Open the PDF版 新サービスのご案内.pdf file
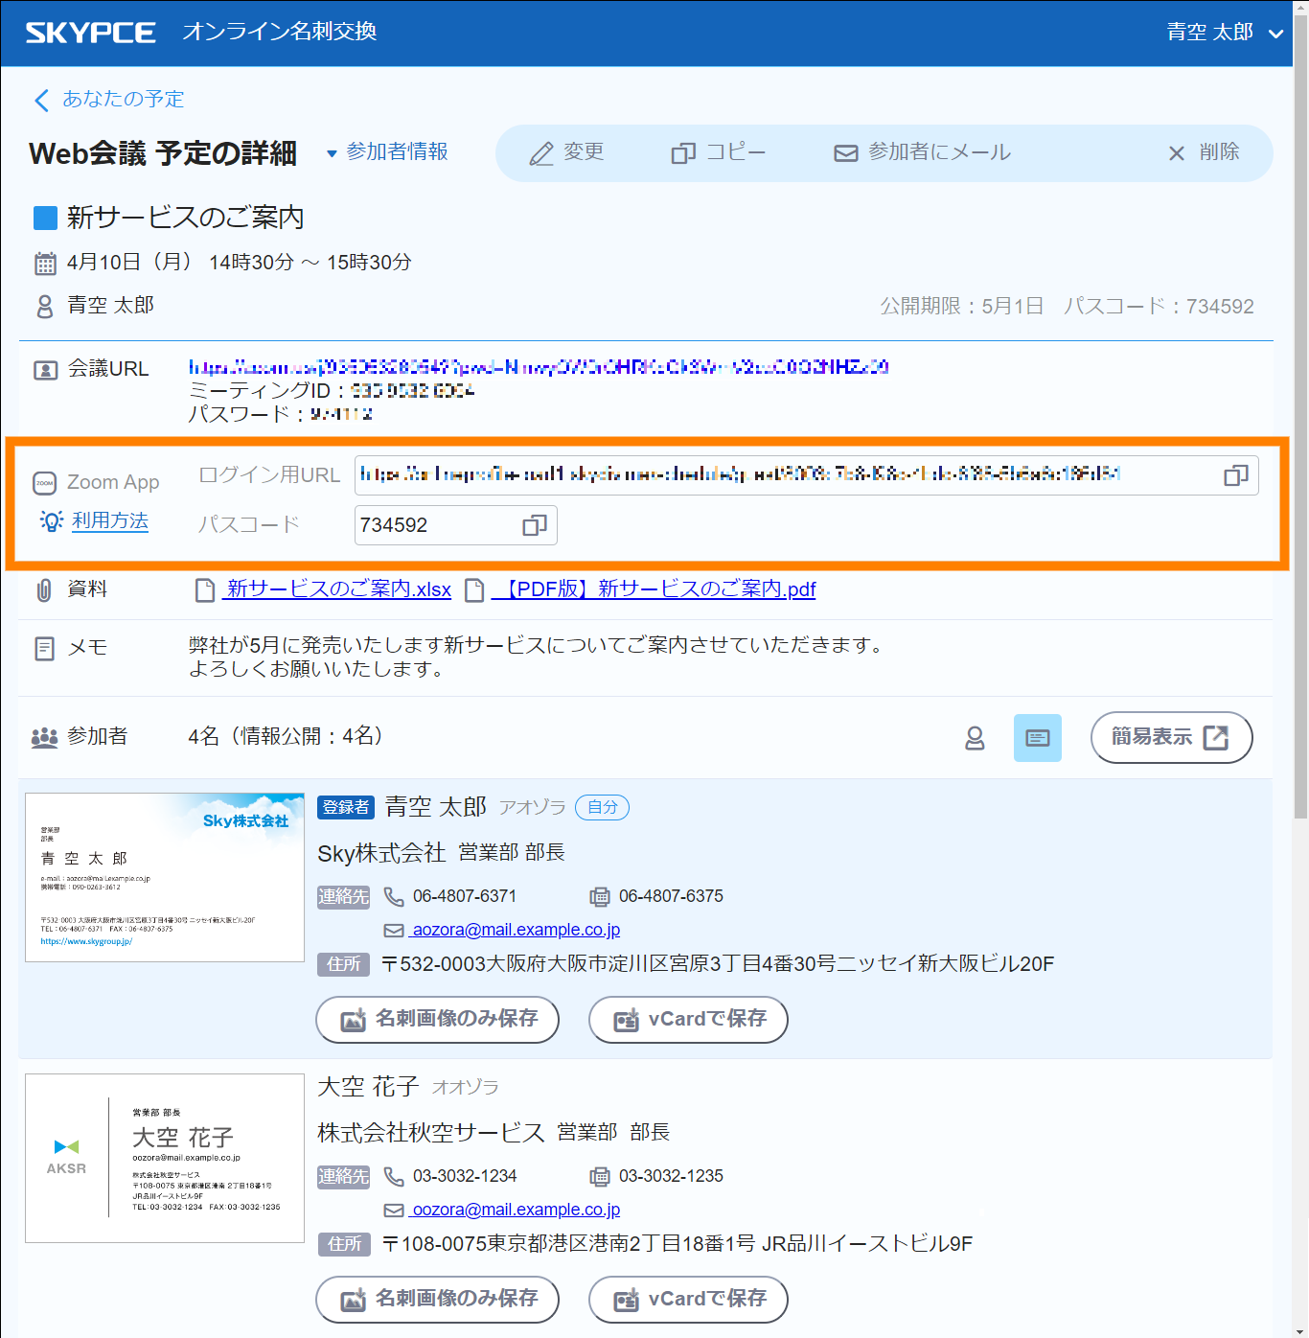 (653, 589)
